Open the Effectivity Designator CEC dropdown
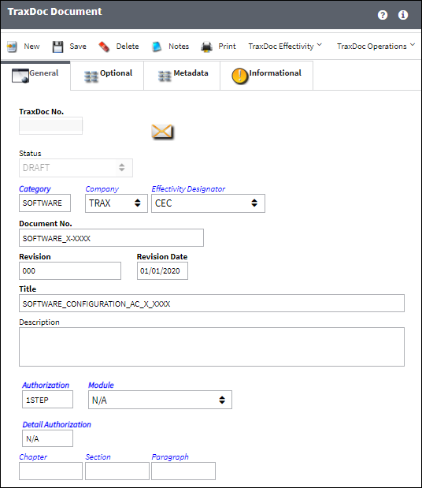422x488 pixels. [208, 203]
